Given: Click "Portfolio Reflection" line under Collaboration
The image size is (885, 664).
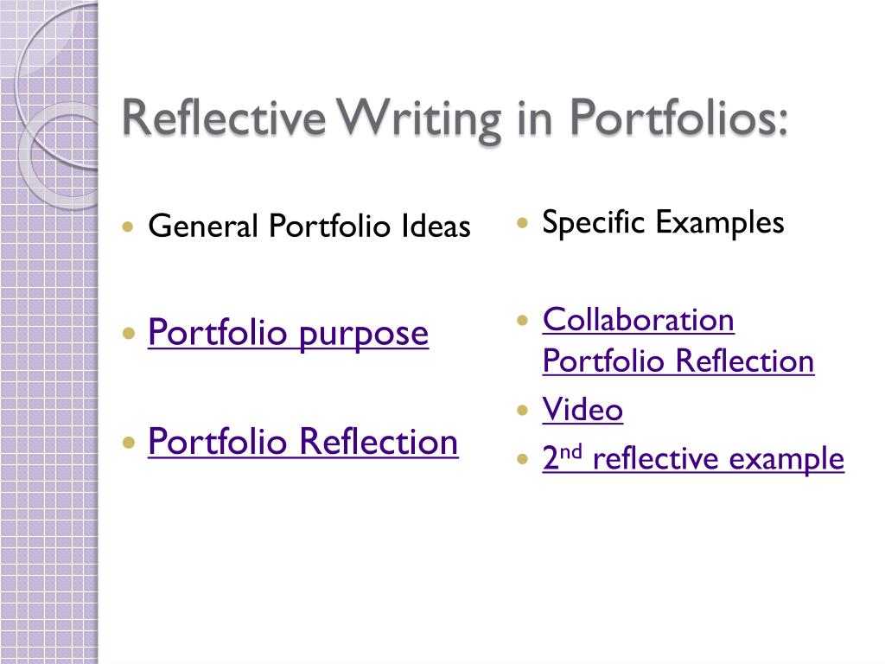Looking at the screenshot, I should pyautogui.click(x=678, y=361).
